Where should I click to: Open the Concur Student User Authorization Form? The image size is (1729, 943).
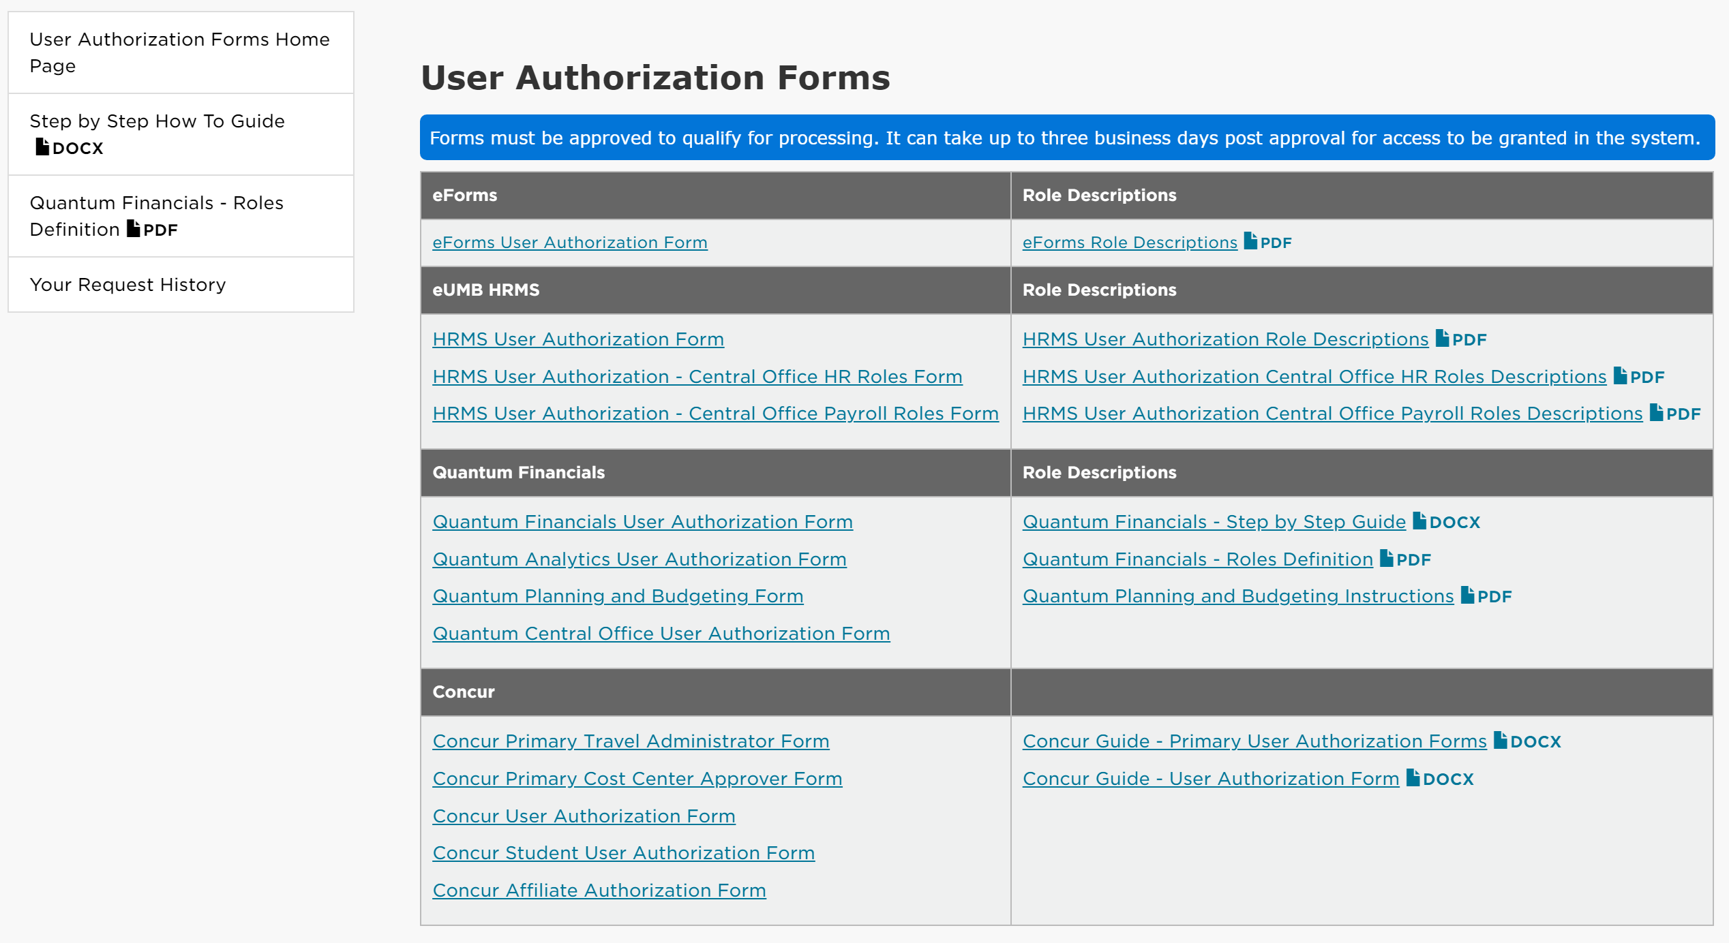point(623,852)
